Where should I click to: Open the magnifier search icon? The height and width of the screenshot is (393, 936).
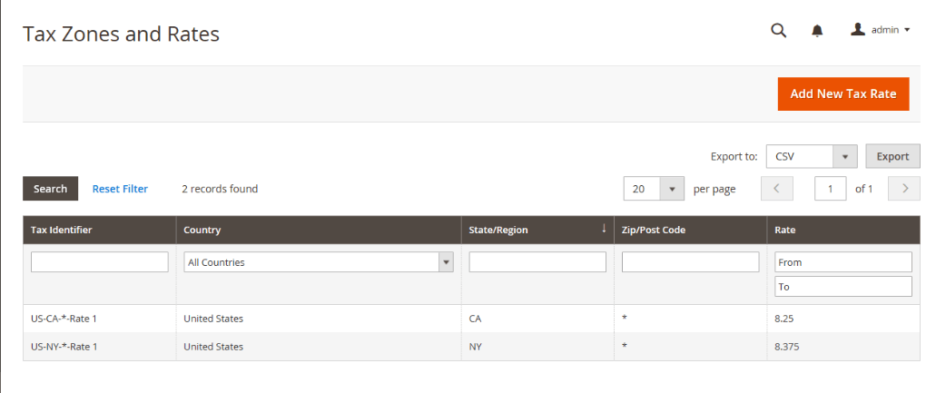tap(778, 30)
